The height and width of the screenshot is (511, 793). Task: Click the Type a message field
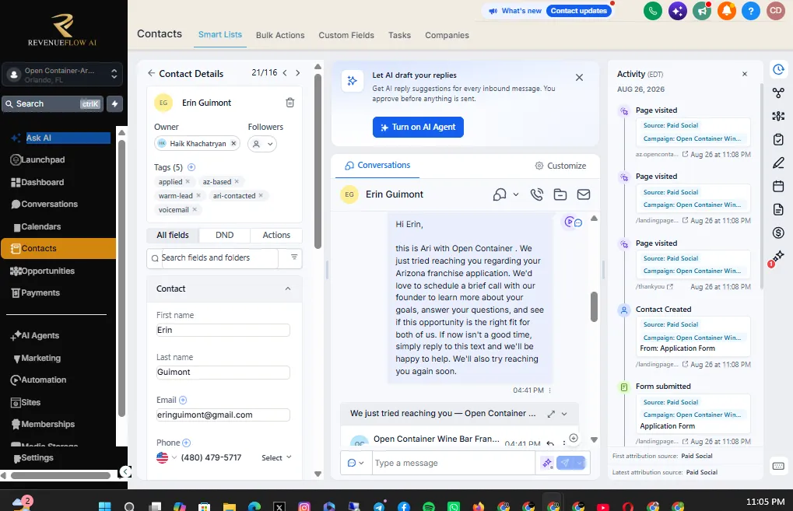[454, 463]
